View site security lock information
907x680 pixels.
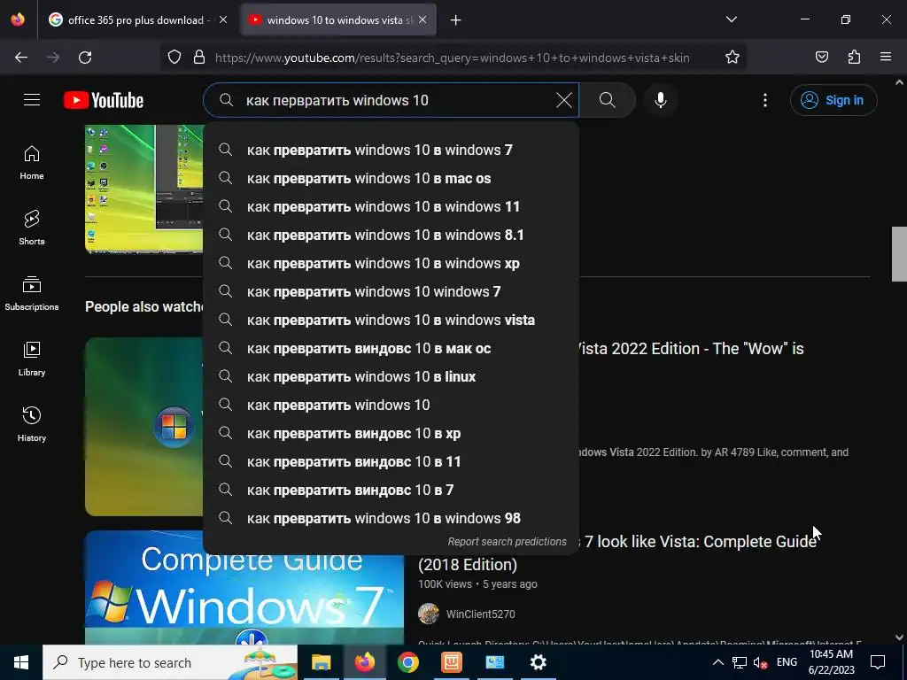tap(199, 58)
